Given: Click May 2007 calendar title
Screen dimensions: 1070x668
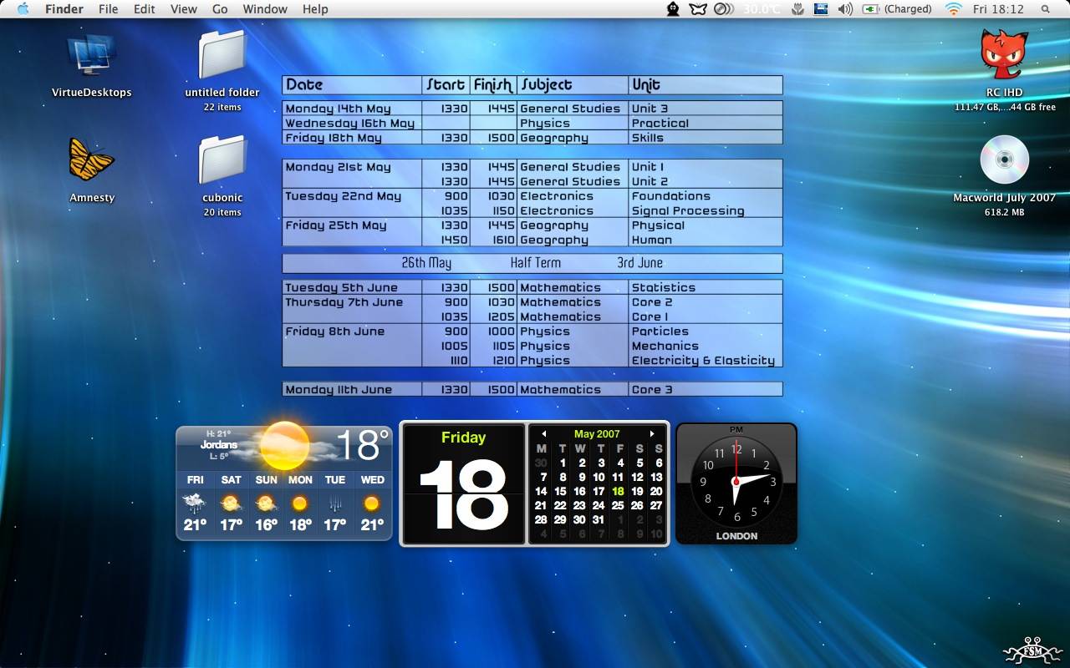Looking at the screenshot, I should 597,434.
